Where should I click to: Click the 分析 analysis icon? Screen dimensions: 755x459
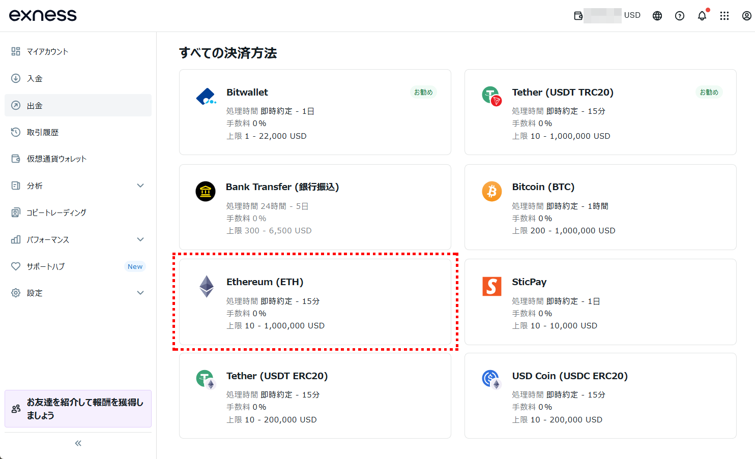tap(16, 186)
